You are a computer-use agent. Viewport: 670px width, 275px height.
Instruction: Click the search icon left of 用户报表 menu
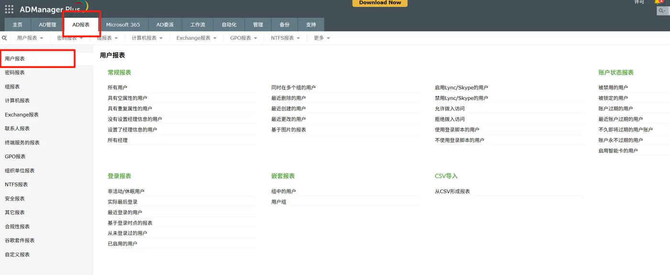point(4,38)
